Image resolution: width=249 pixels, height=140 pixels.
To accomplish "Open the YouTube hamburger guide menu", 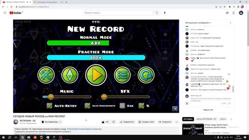I will (5, 13).
